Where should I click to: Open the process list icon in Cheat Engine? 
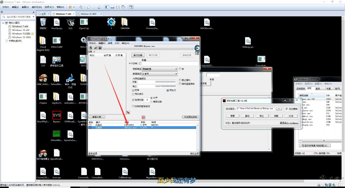(x=90, y=48)
